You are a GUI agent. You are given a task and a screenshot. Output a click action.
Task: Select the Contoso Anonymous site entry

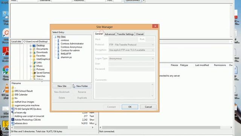point(71,47)
